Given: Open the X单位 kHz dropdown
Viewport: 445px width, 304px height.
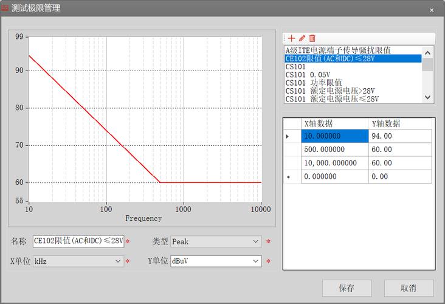Looking at the screenshot, I should click(x=78, y=261).
